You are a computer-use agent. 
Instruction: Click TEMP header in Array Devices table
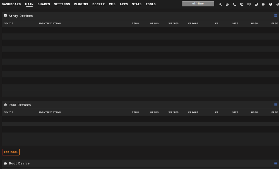(x=135, y=23)
